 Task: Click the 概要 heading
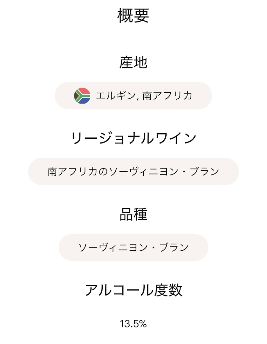tap(133, 15)
